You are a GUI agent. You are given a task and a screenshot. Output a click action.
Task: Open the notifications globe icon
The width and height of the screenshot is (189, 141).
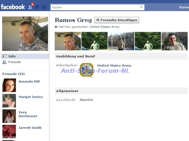point(44,7)
